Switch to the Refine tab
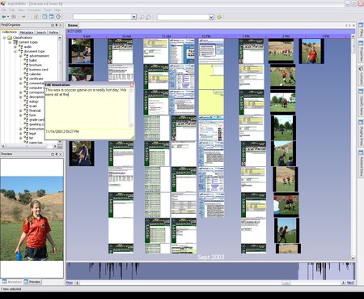Viewport: 364px width, 299px height. pos(53,32)
